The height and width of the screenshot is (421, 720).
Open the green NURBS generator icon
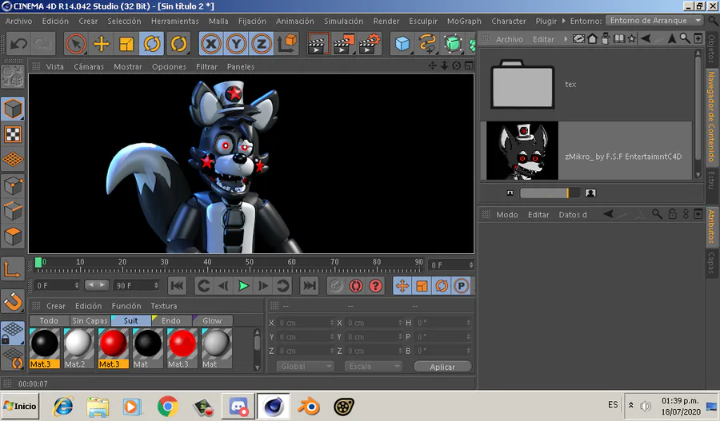[x=453, y=44]
